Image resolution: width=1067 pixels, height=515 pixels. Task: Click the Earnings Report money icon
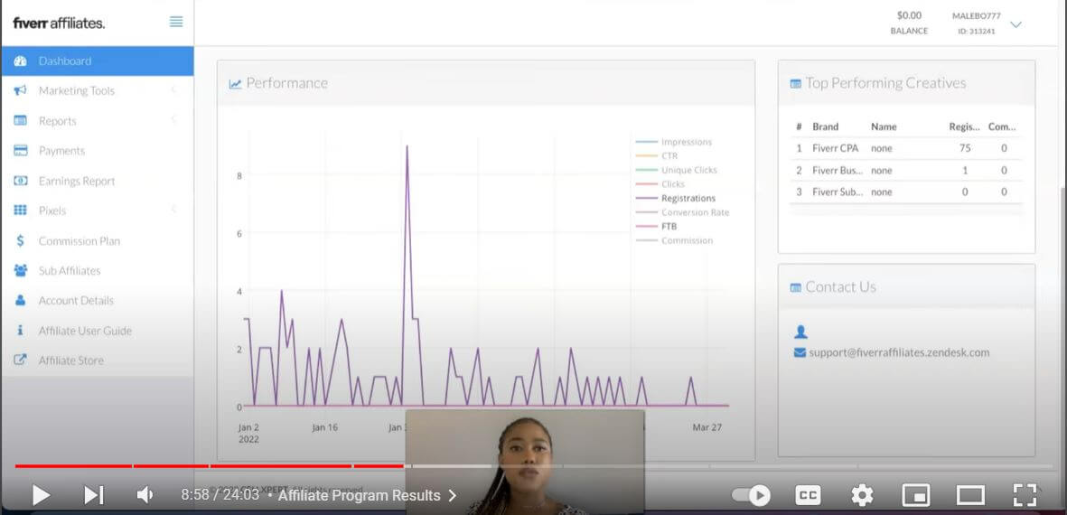click(x=21, y=181)
